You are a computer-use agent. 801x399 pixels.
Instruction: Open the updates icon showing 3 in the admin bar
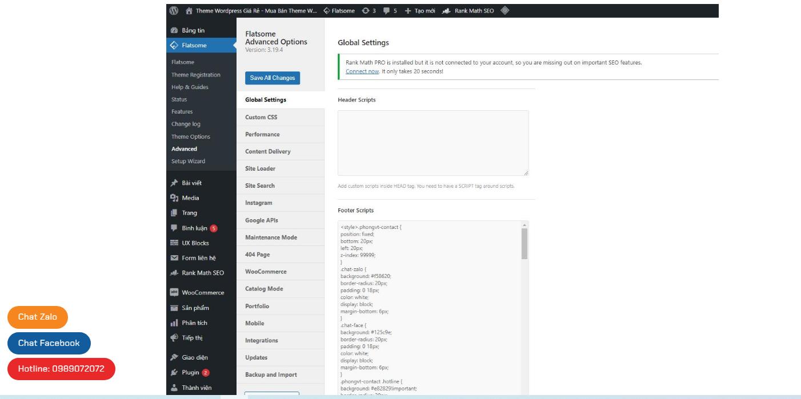[x=367, y=10]
